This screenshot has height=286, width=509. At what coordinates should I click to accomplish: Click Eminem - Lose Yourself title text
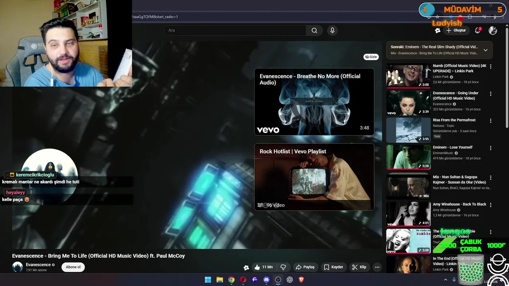pos(453,147)
